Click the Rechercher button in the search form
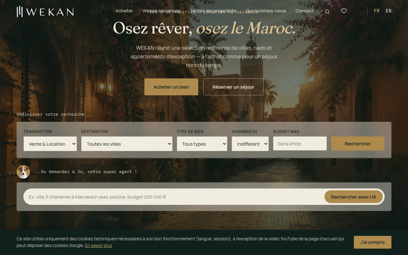 (358, 144)
